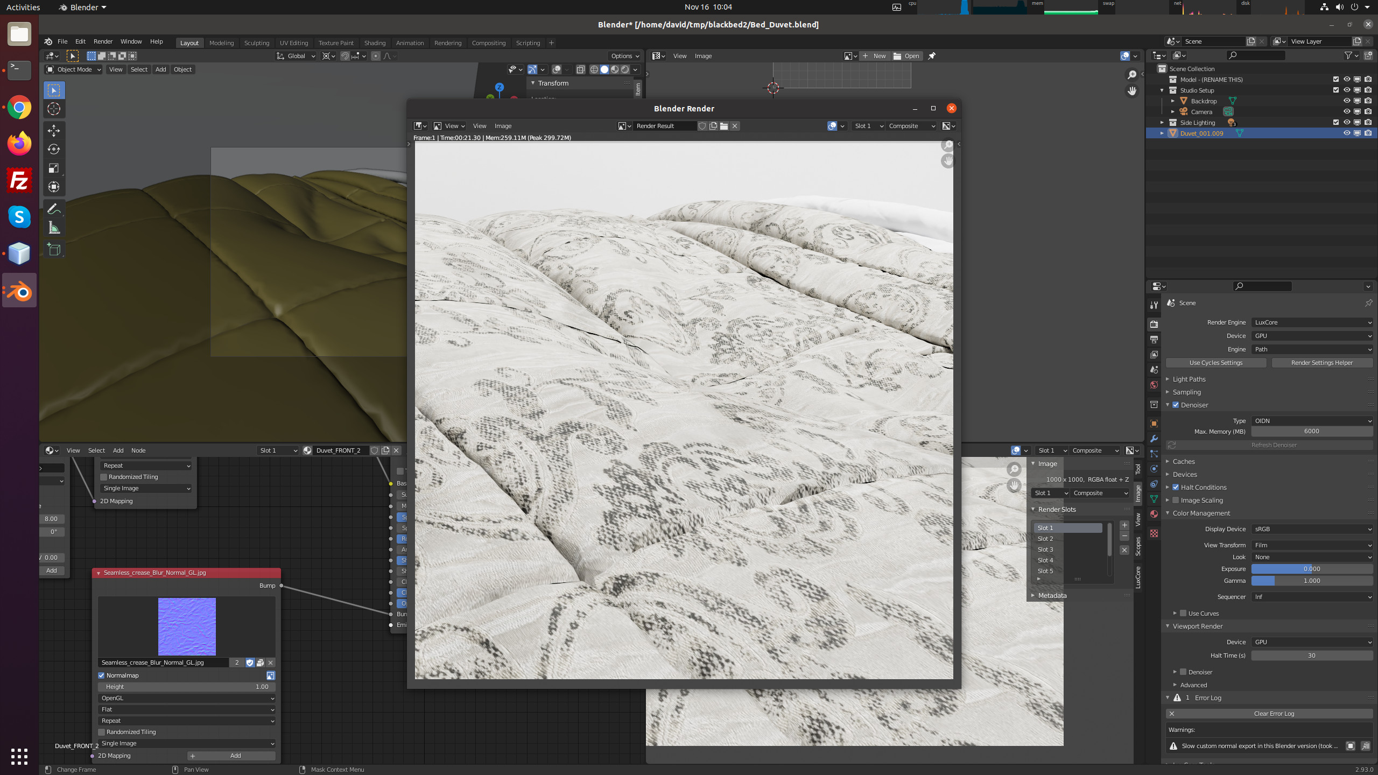Select the Add Cube tool
The image size is (1378, 775).
point(54,249)
